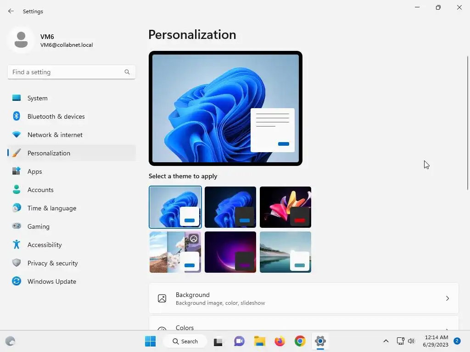Viewport: 470px width, 352px height.
Task: Open Windows Update page
Action: [72, 281]
